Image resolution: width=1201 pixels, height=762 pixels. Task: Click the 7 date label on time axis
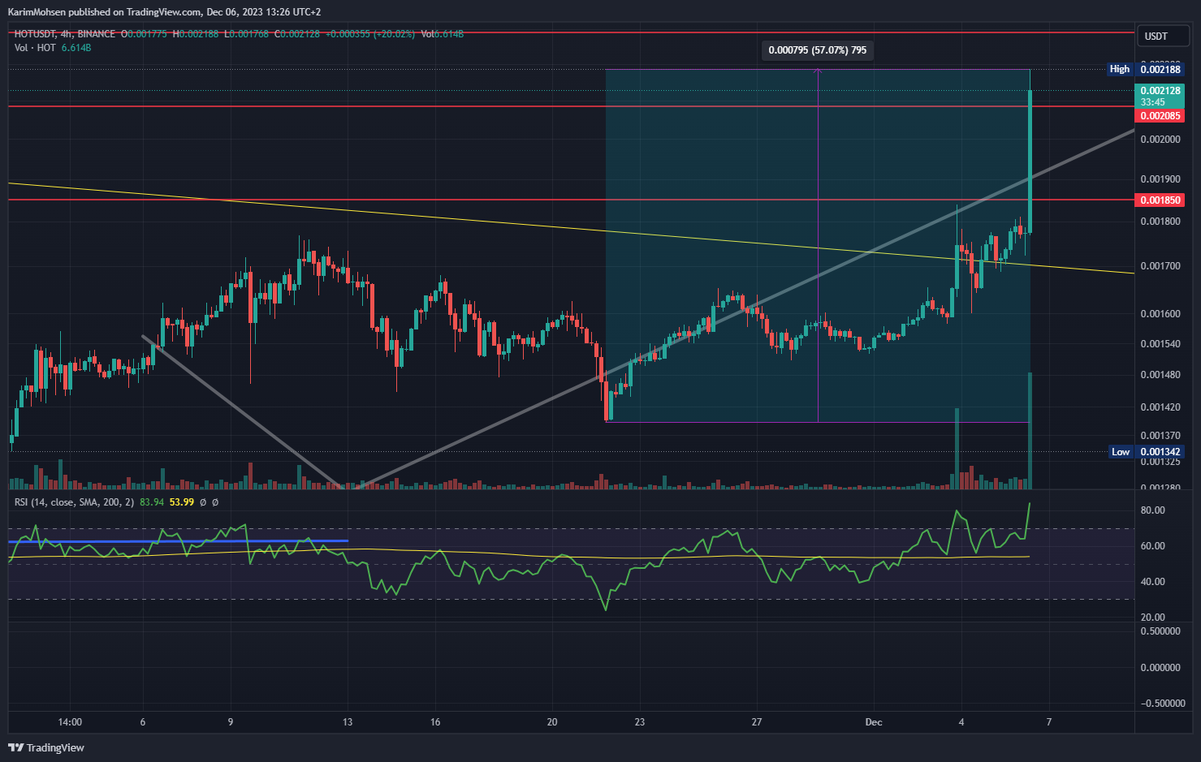click(1049, 722)
